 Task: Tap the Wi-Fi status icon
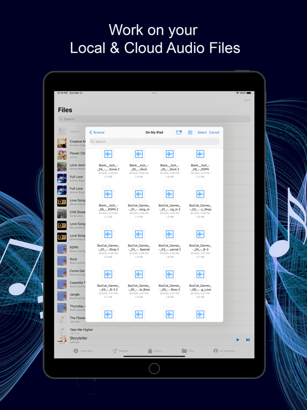coord(237,93)
